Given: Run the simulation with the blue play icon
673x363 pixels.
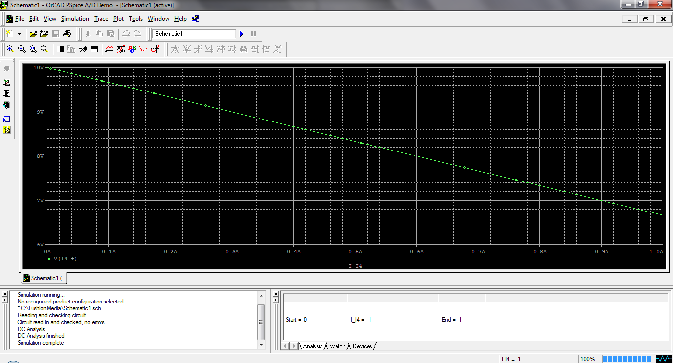Looking at the screenshot, I should (x=241, y=33).
